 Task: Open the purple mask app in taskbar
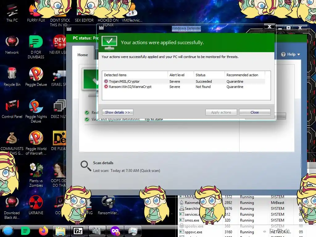(115, 231)
